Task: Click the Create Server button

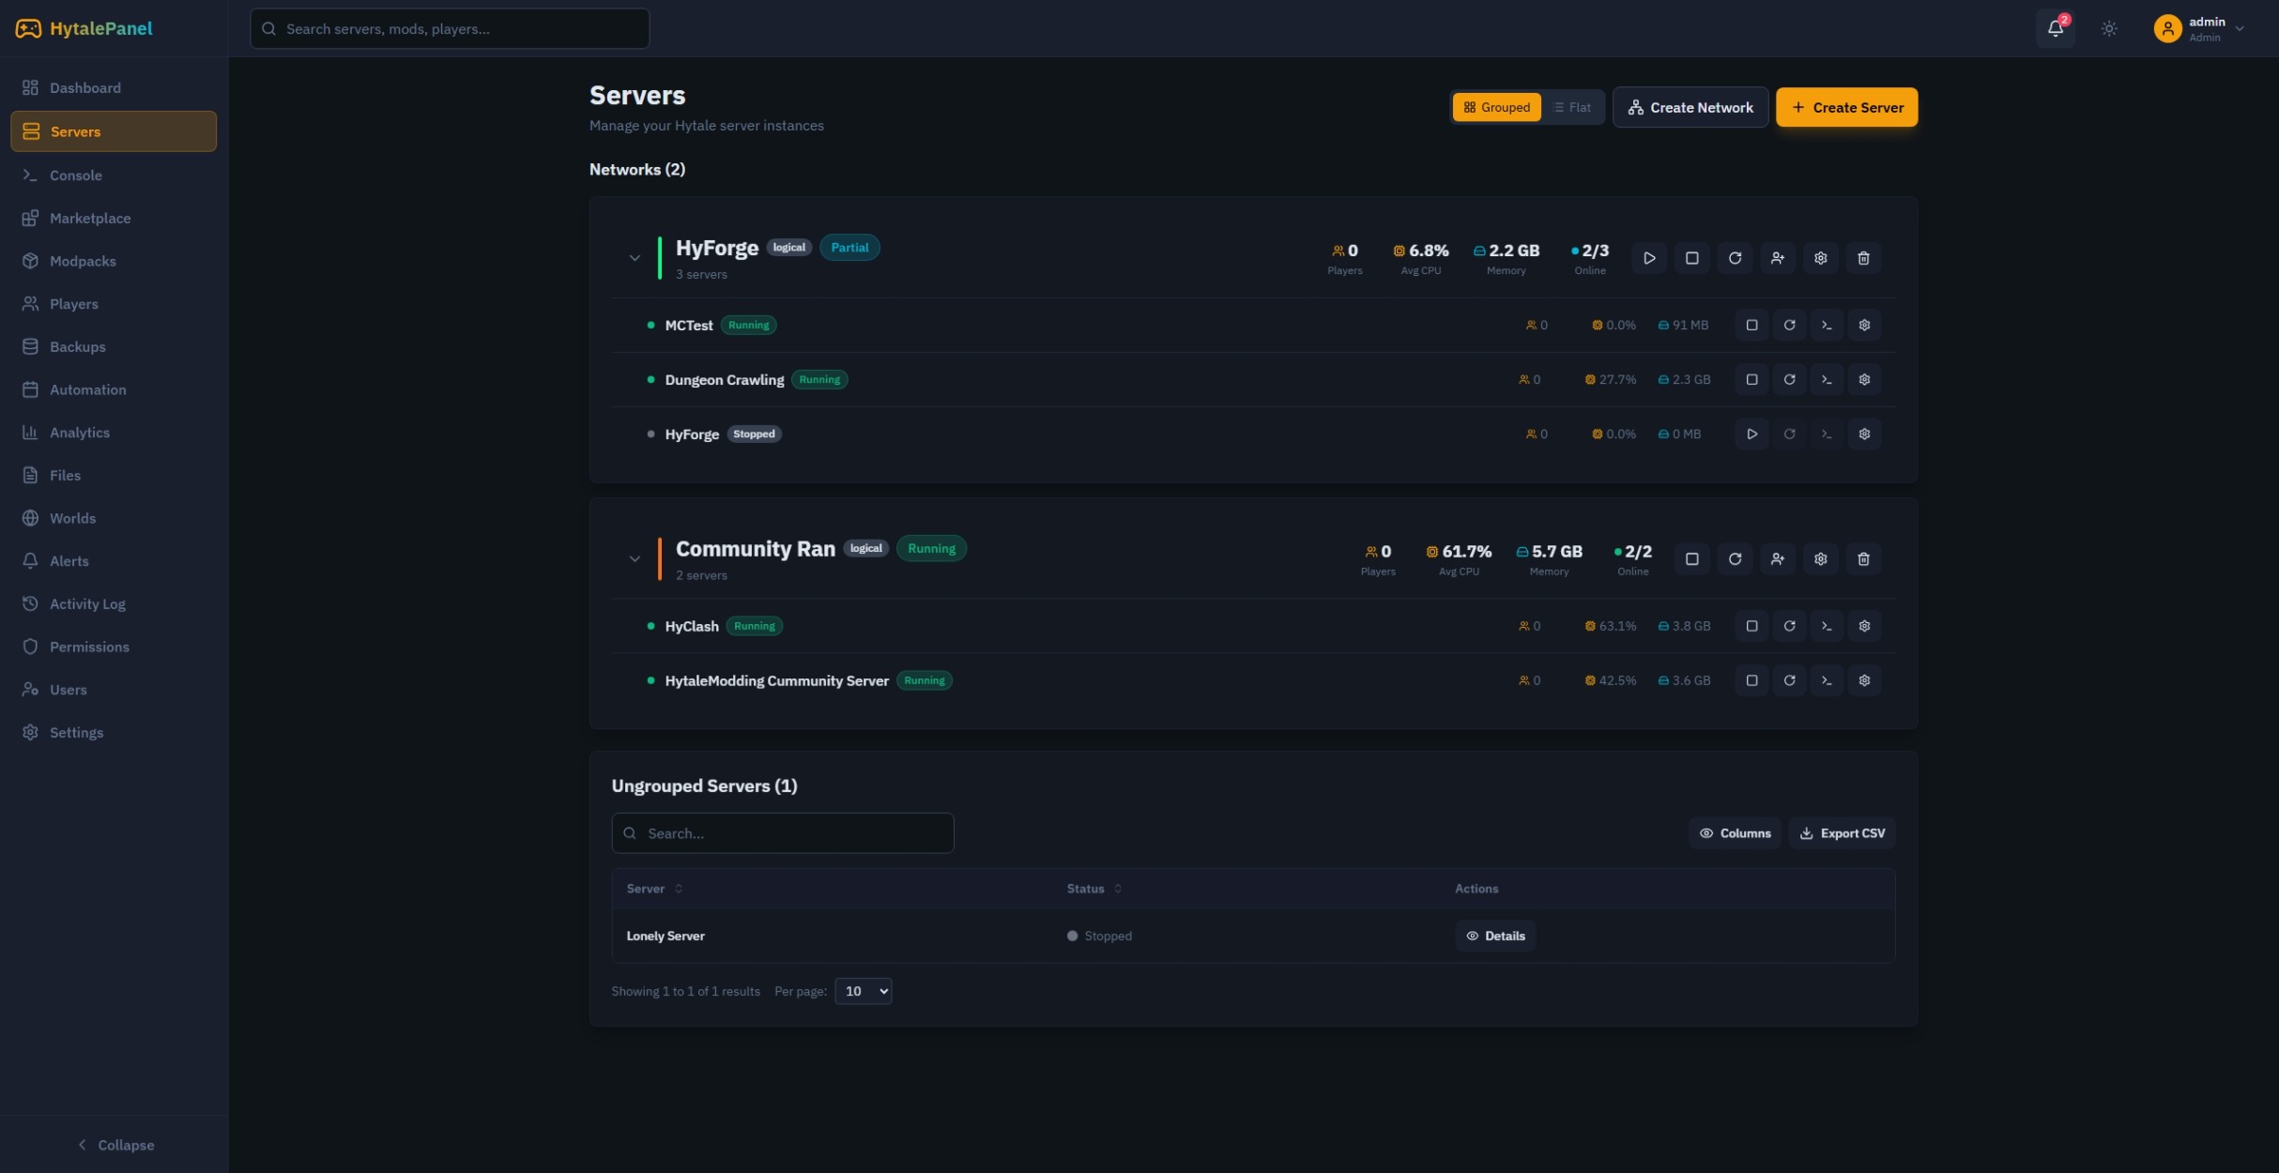Action: 1846,107
